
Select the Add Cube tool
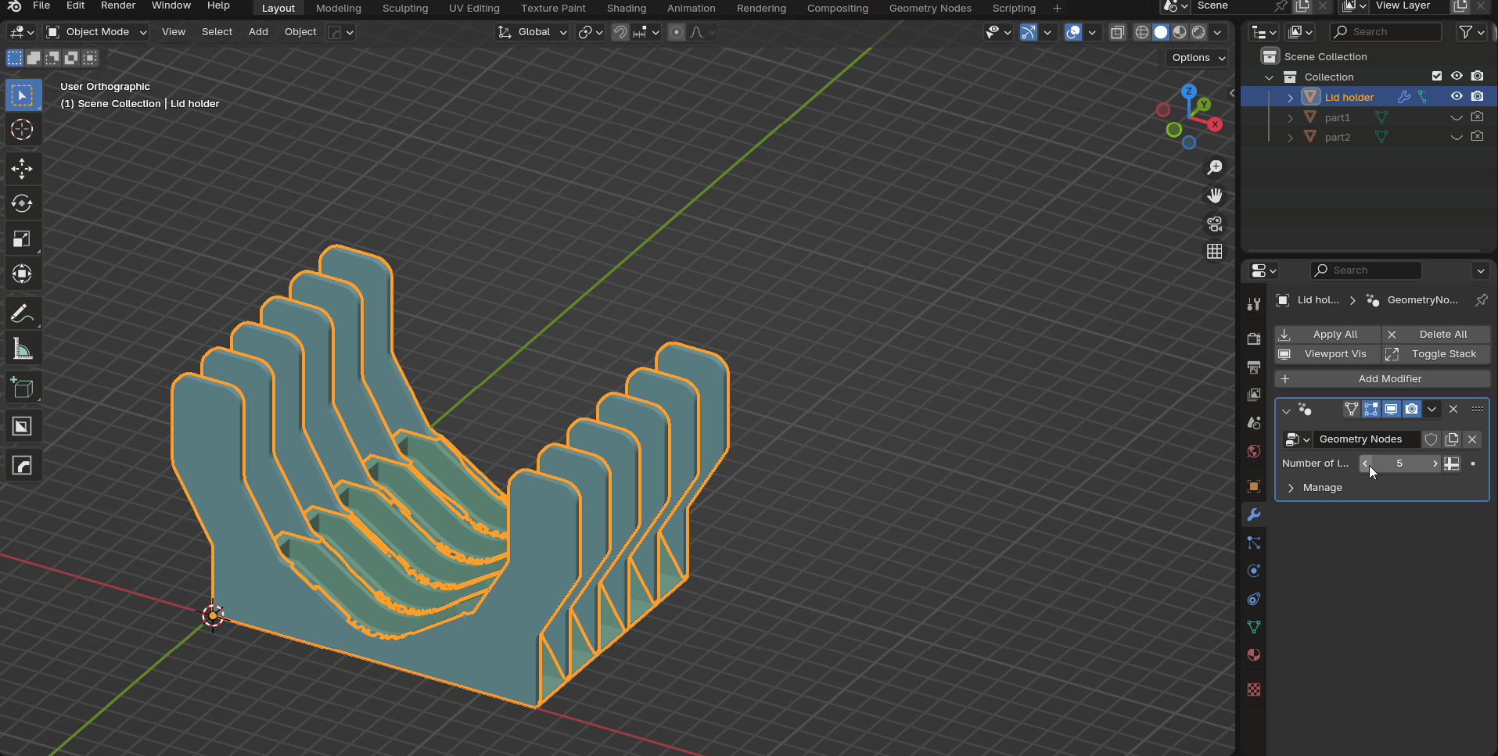click(x=22, y=387)
